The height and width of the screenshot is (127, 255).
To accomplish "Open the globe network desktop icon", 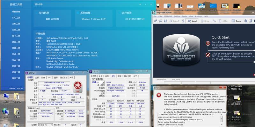I will (x=6, y=113).
